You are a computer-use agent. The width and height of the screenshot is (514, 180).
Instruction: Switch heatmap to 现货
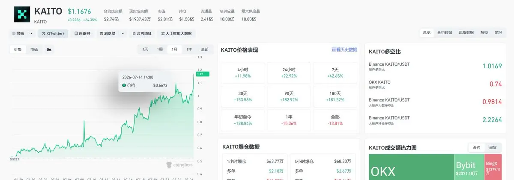pyautogui.click(x=493, y=147)
